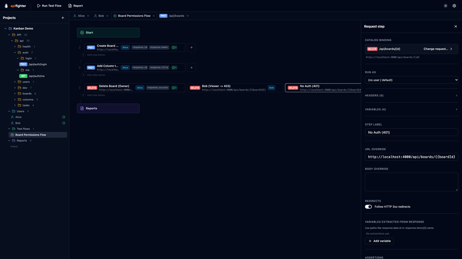The height and width of the screenshot is (259, 462).
Task: Toggle Follow HTTP 3xx redirects switch
Action: (368, 207)
